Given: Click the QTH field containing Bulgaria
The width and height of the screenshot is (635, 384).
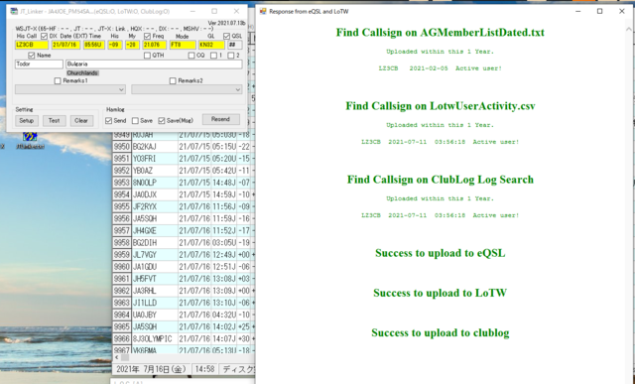Looking at the screenshot, I should [154, 64].
